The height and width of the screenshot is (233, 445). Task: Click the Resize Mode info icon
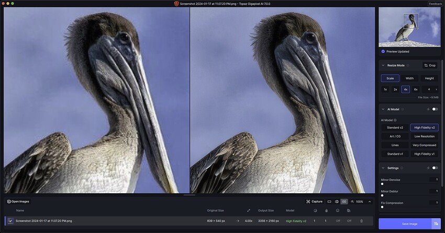tap(408, 65)
